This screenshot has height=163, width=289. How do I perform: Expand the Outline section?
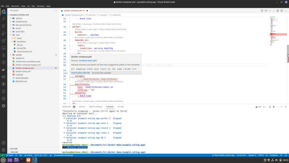14,149
